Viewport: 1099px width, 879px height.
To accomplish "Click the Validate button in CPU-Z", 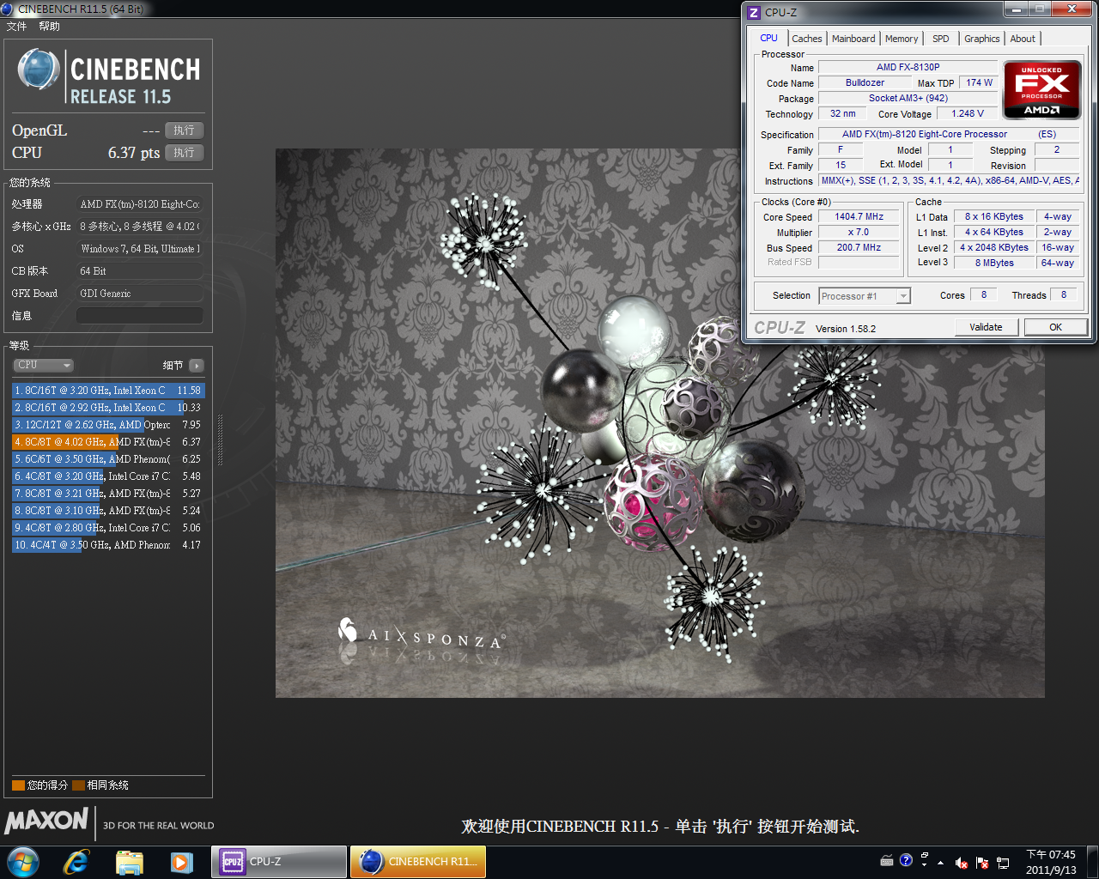I will pyautogui.click(x=986, y=327).
